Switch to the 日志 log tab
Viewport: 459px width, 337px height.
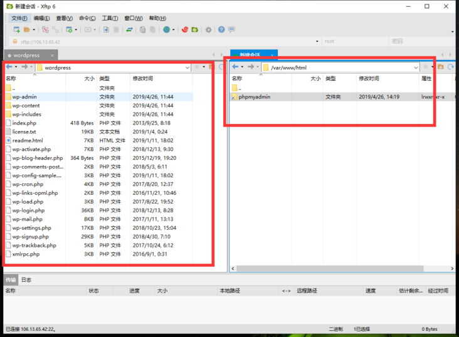[x=26, y=280]
